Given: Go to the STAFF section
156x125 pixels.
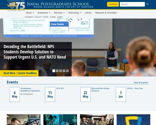Looking at the screenshot, I should click(x=46, y=17).
